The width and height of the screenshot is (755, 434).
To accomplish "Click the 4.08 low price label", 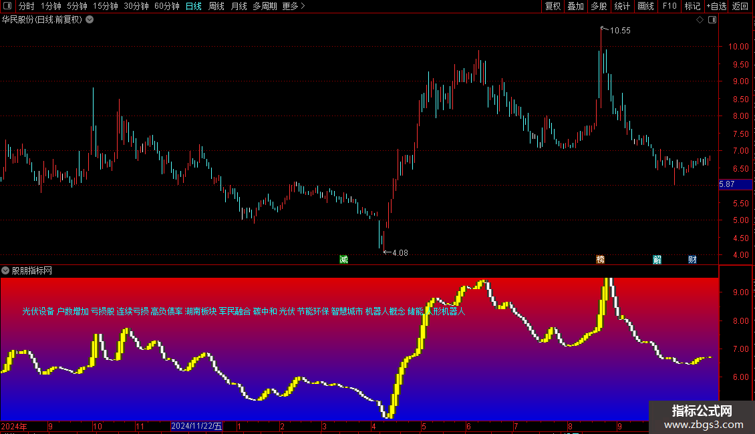I will pos(400,252).
